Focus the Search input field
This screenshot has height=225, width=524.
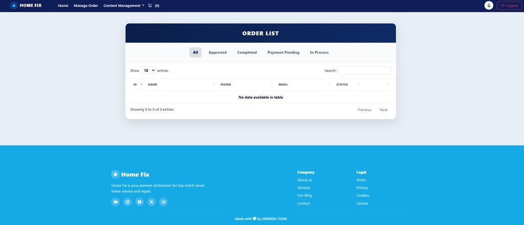pyautogui.click(x=364, y=70)
